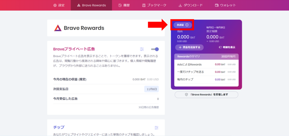This screenshot has width=289, height=136.
Task: Open the 履歴 history tab
Action: click(124, 5)
